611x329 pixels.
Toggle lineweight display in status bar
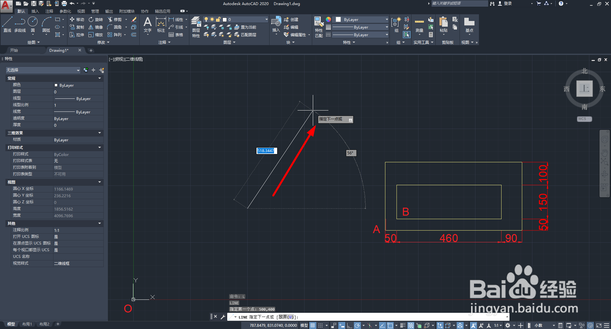point(403,325)
